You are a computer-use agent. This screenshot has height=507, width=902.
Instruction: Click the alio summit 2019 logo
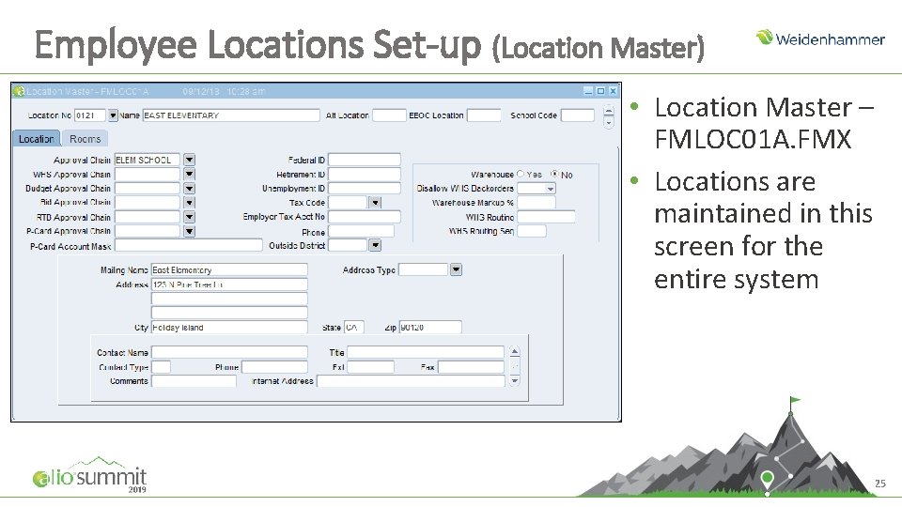(90, 475)
